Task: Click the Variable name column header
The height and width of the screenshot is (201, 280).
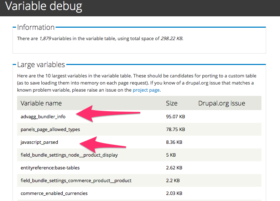Action: (41, 103)
